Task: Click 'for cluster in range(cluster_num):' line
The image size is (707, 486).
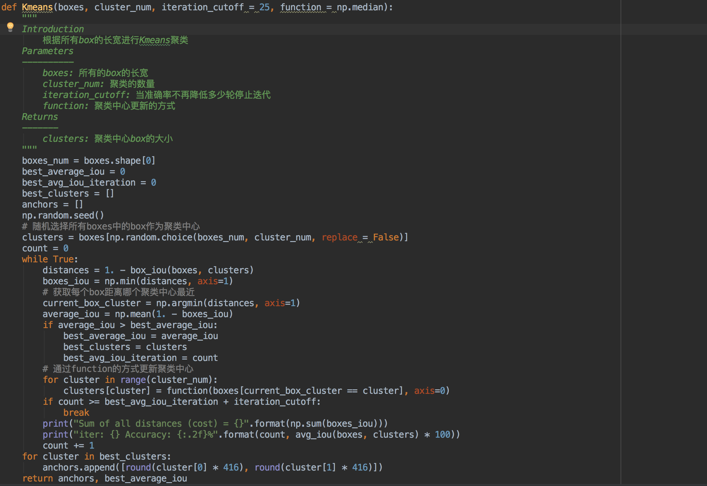Action: pyautogui.click(x=130, y=380)
